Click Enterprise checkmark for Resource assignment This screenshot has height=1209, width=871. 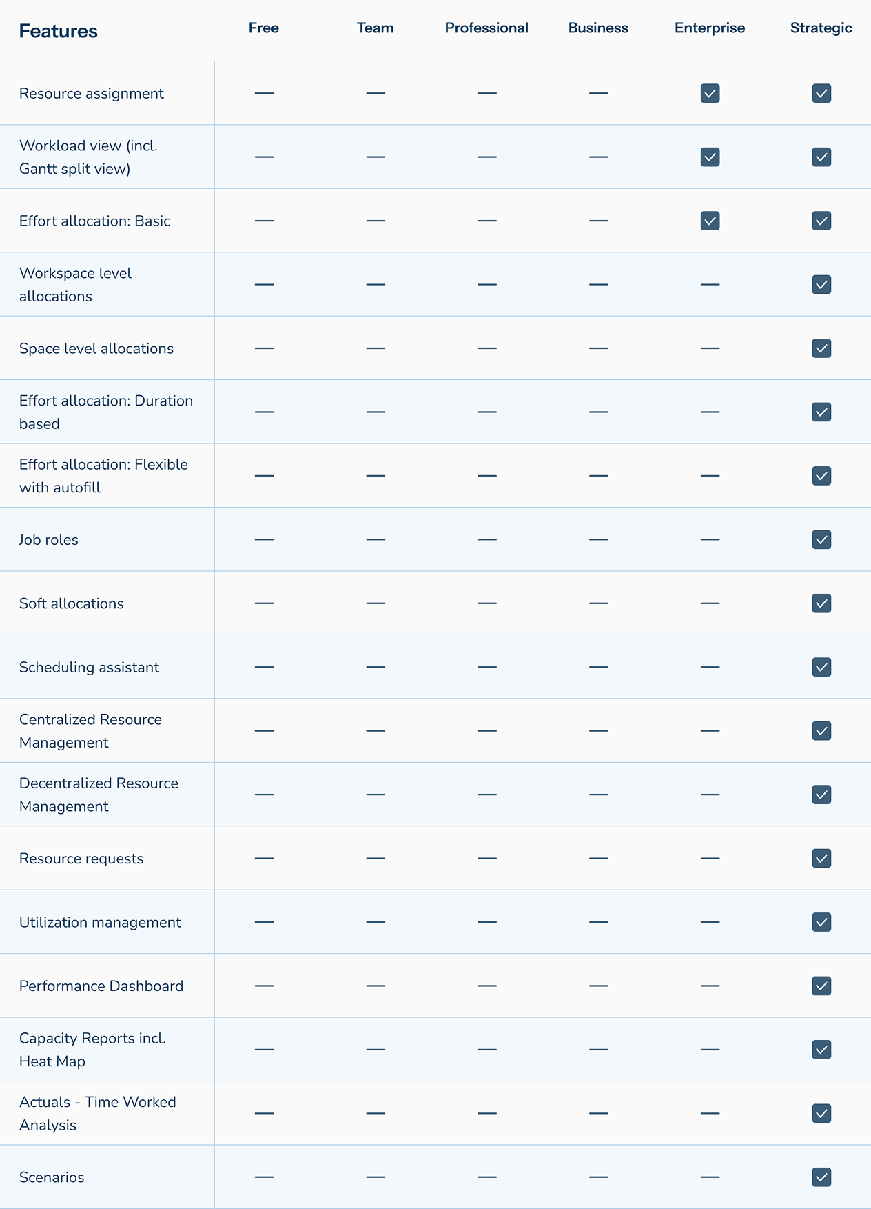[710, 93]
